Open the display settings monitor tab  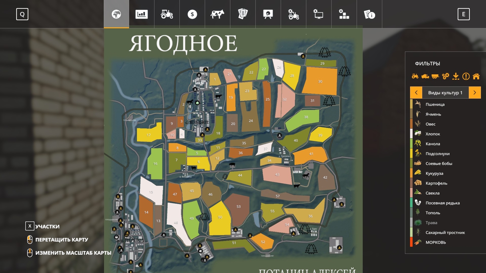tap(319, 14)
